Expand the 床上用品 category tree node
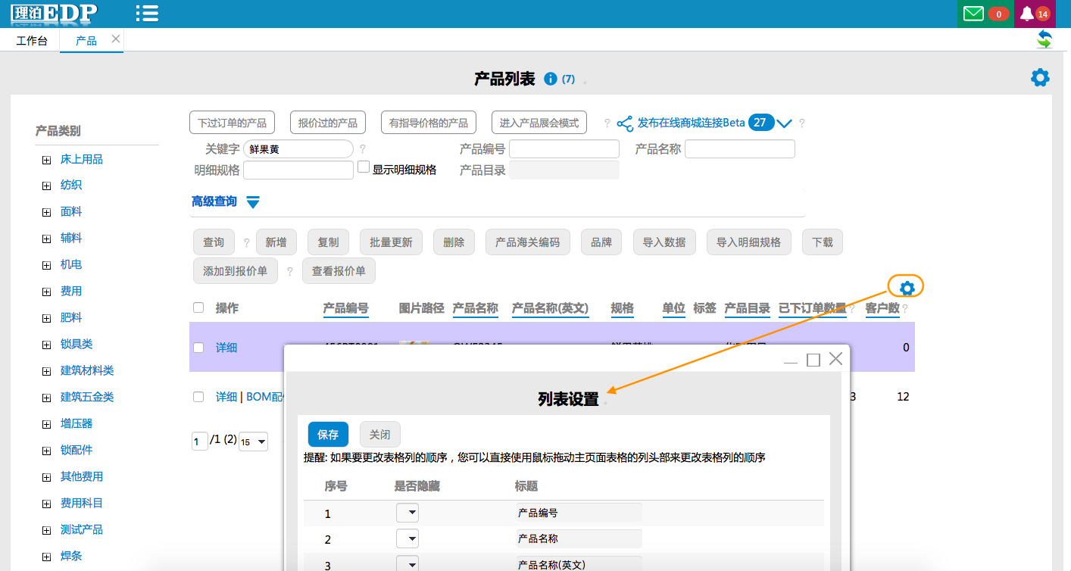 (x=46, y=160)
